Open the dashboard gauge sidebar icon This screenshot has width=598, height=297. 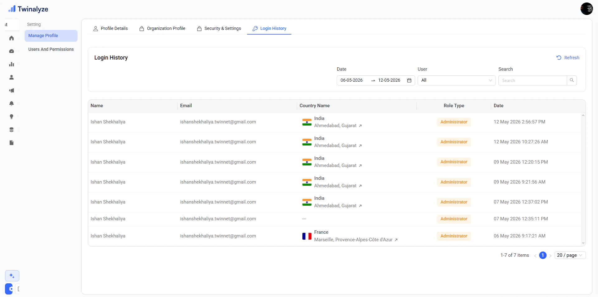[12, 51]
